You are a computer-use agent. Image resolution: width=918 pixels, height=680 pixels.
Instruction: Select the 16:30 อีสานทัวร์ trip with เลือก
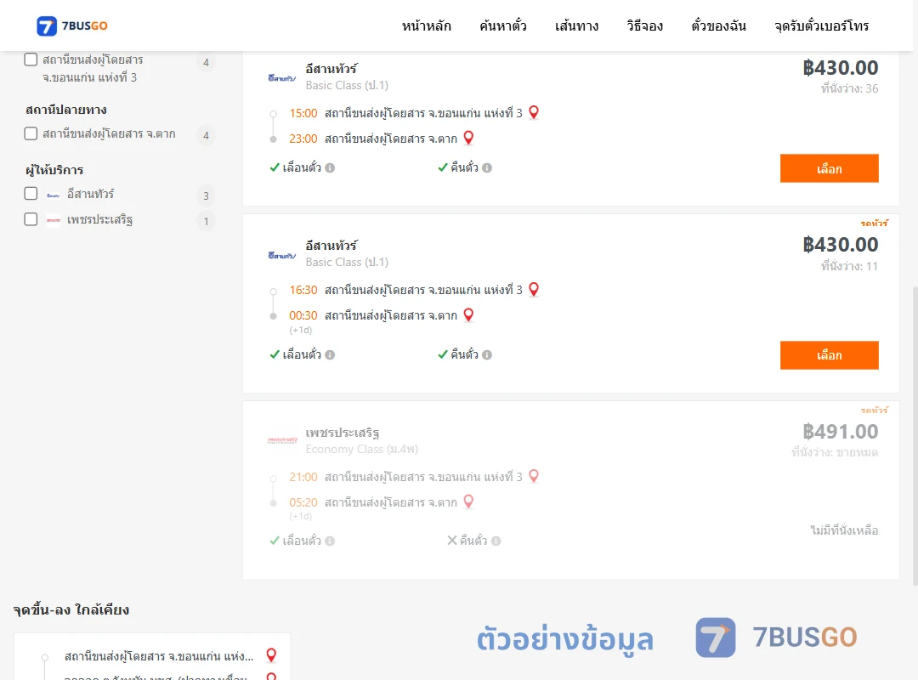coord(829,355)
